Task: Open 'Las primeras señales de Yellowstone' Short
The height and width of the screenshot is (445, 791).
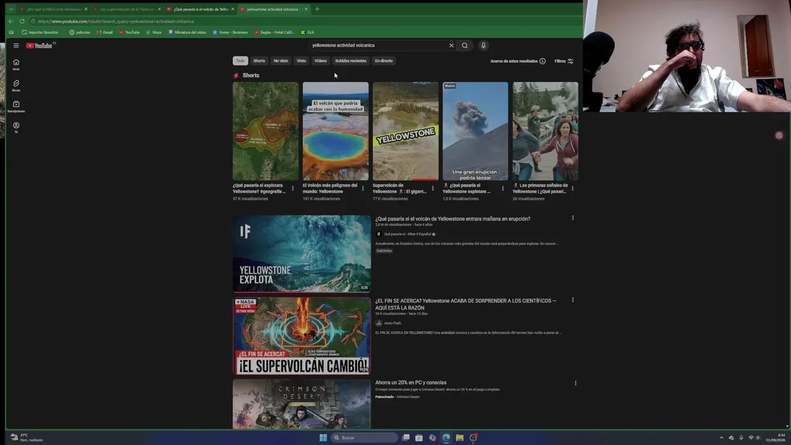Action: tap(545, 131)
